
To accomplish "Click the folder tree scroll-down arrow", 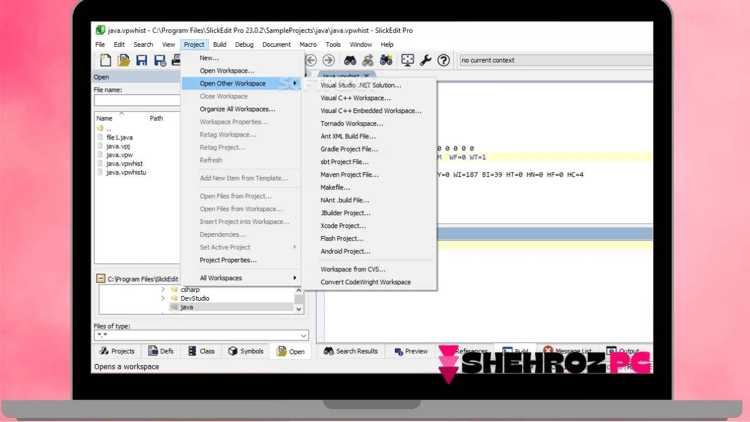I will point(299,309).
